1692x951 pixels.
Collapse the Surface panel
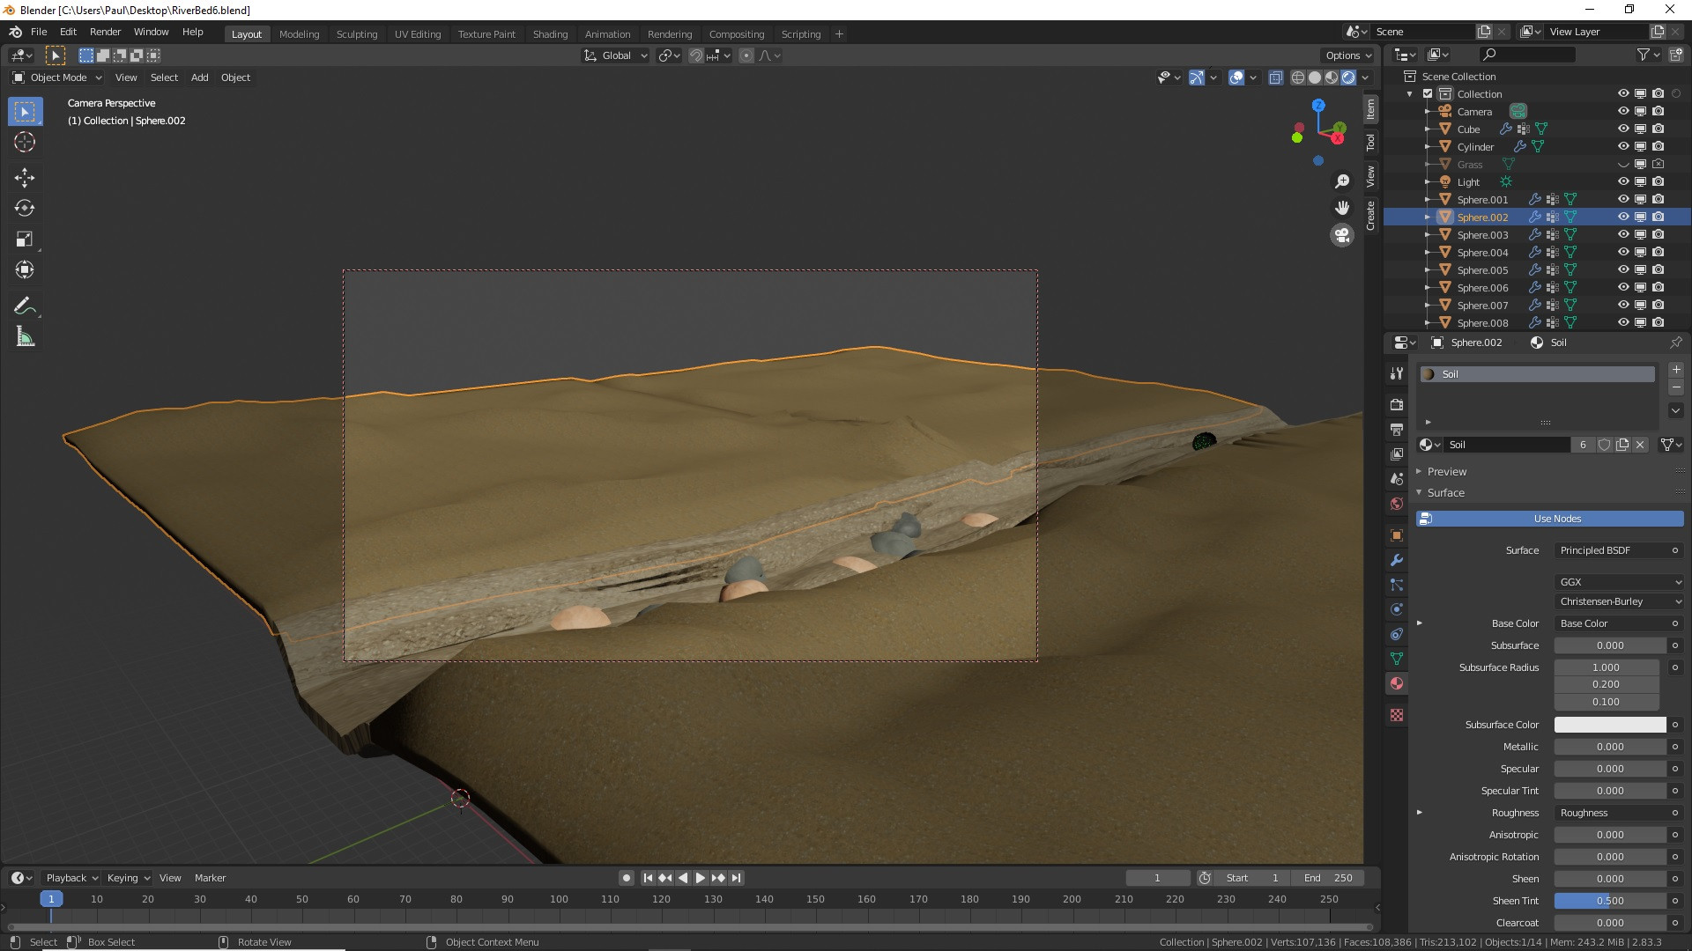tap(1445, 493)
